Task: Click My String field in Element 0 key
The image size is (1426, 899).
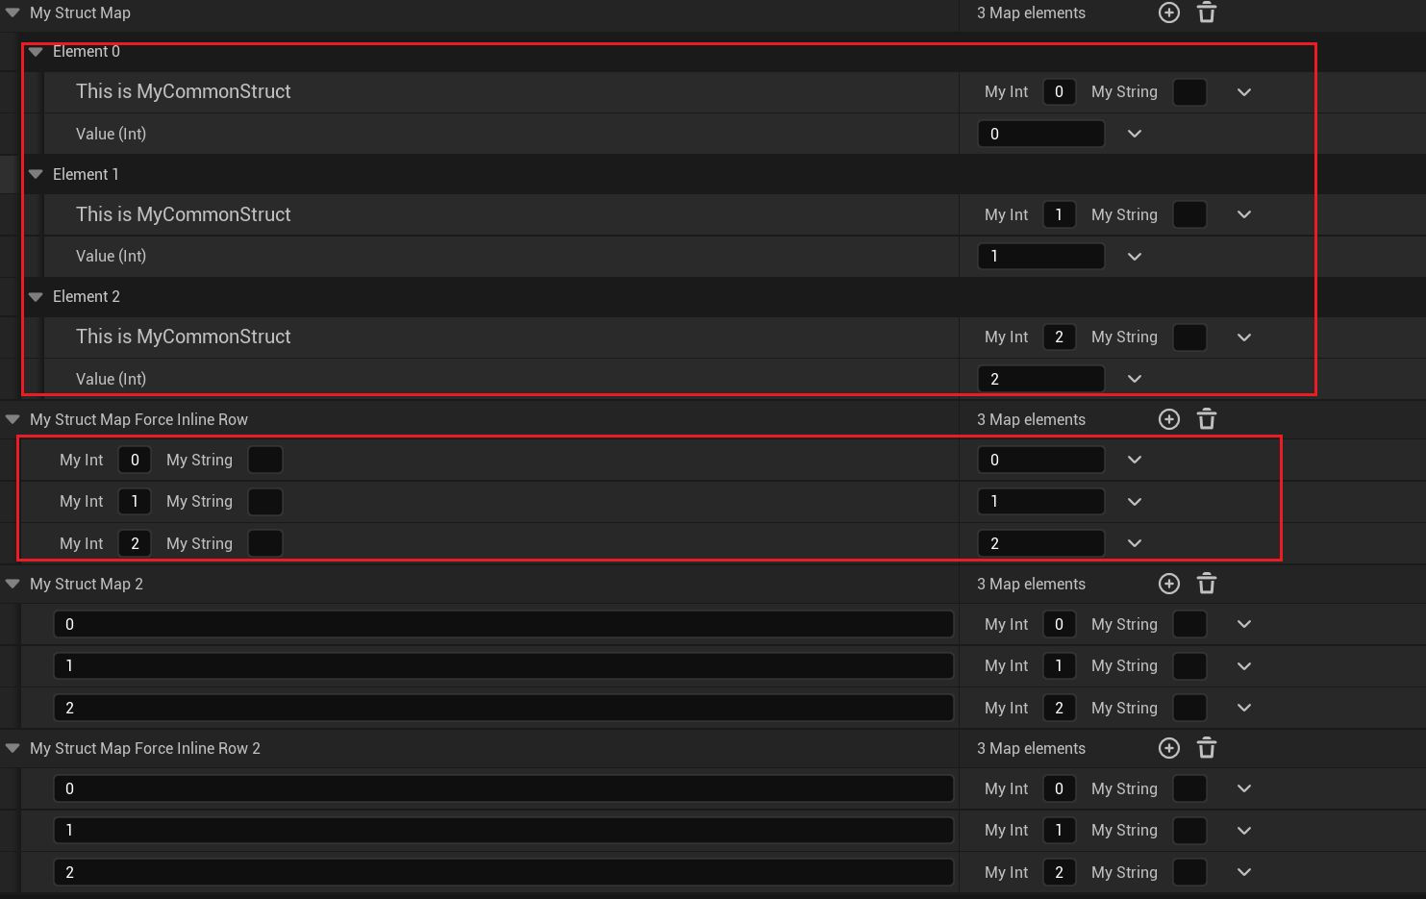Action: pos(1189,92)
